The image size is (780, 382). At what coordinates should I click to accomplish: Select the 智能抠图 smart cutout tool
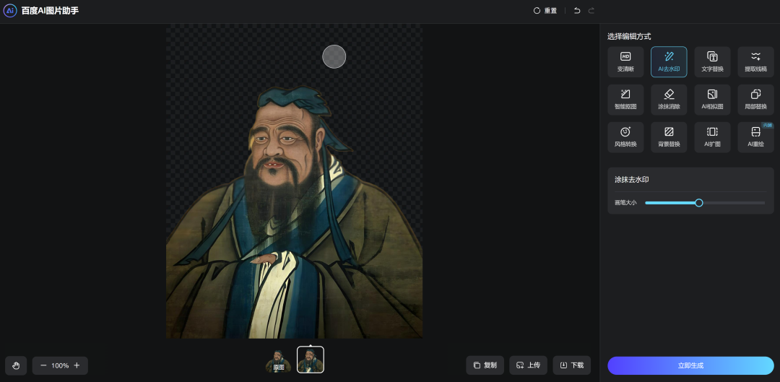point(625,100)
